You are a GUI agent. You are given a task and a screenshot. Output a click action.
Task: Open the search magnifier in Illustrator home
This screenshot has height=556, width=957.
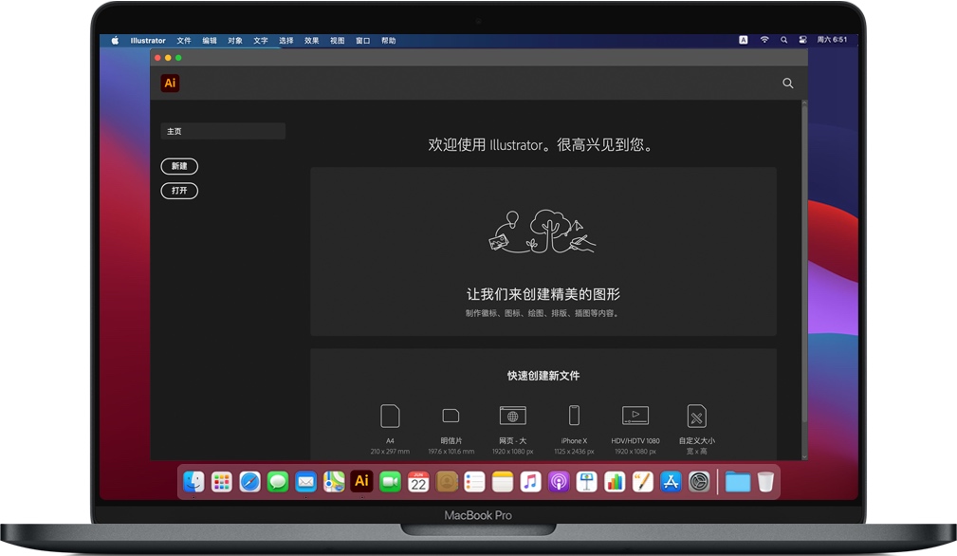tap(787, 83)
